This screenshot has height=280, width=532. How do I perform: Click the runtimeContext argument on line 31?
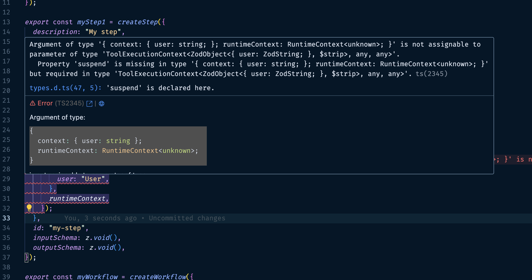77,199
